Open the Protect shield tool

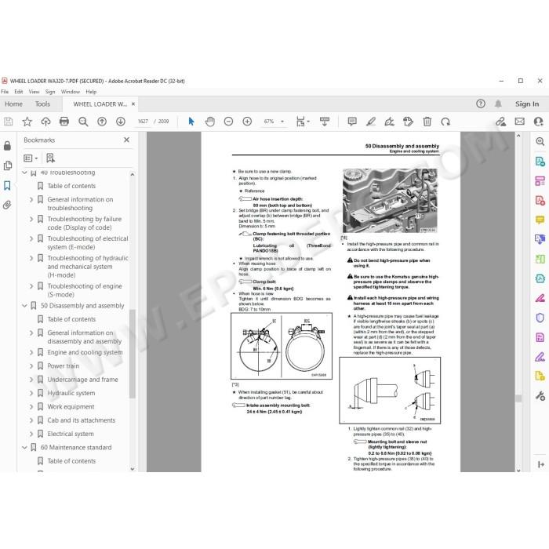coord(540,318)
